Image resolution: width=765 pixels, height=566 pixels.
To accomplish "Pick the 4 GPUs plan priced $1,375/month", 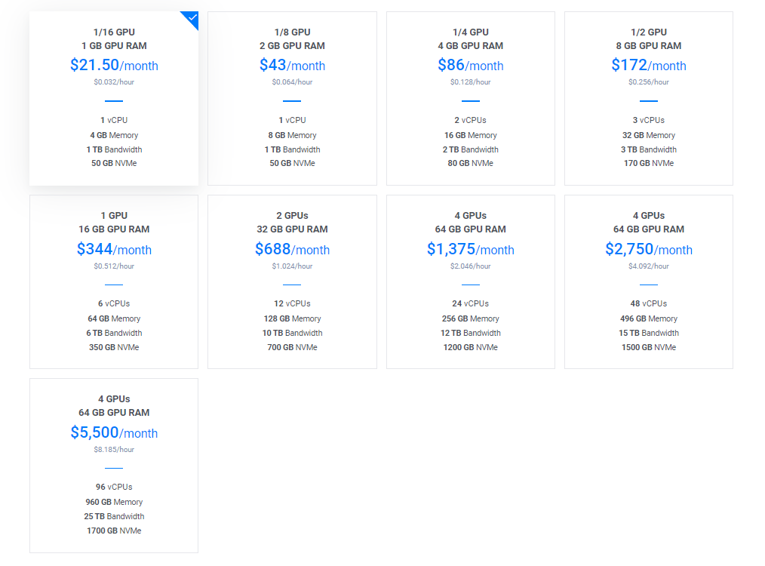I will point(470,281).
